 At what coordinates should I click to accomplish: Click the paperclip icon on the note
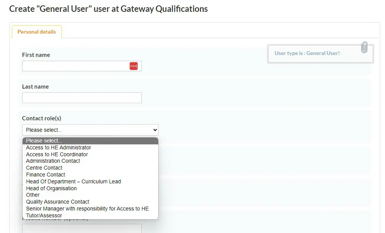pos(364,47)
